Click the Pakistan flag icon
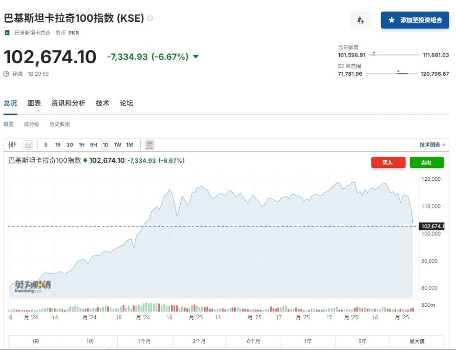The image size is (456, 350). click(7, 33)
